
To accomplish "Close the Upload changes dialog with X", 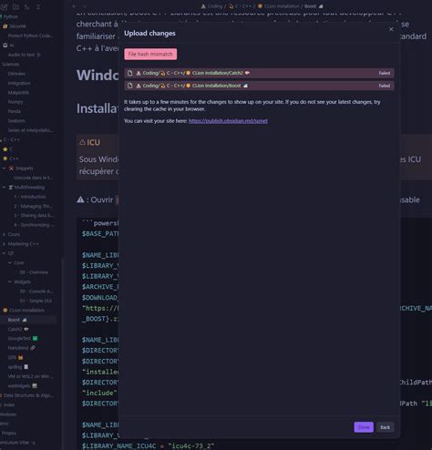I will (x=391, y=29).
